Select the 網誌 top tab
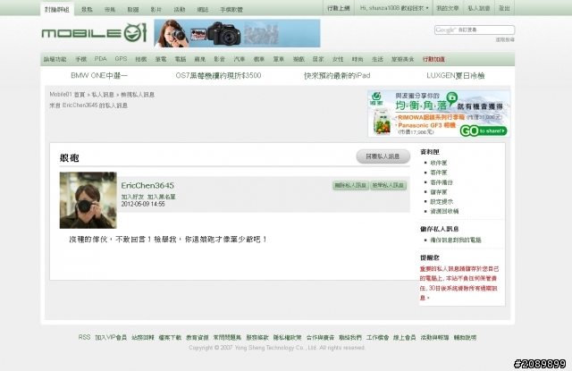Viewport: 572px width, 371px height. pyautogui.click(x=203, y=10)
